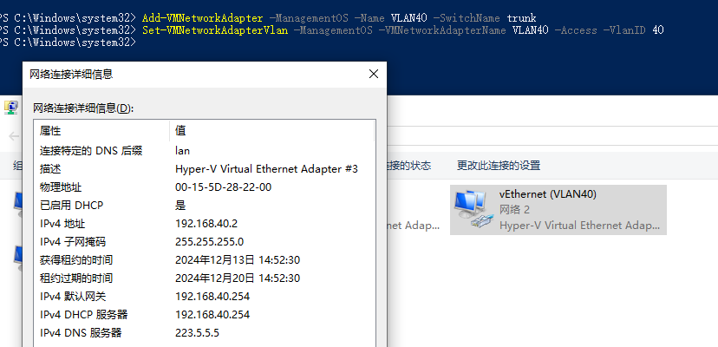Viewport: 718px width, 347px height.
Task: Close the 网络连接详细信息 dialog
Action: [374, 74]
